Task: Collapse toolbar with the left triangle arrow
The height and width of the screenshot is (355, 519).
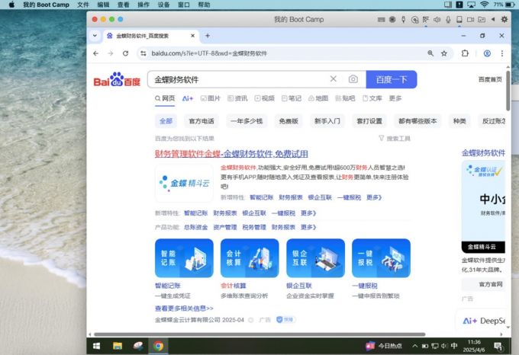Action: click(493, 20)
